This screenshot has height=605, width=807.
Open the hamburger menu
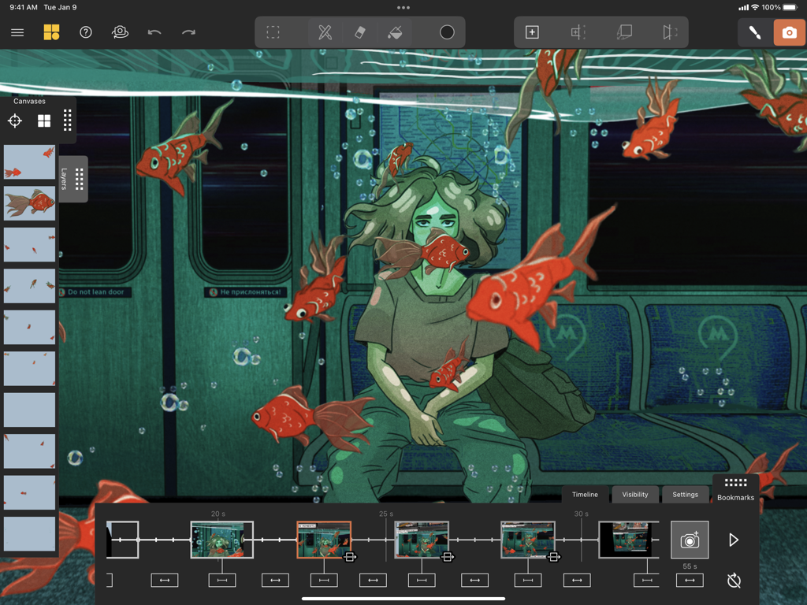tap(17, 32)
